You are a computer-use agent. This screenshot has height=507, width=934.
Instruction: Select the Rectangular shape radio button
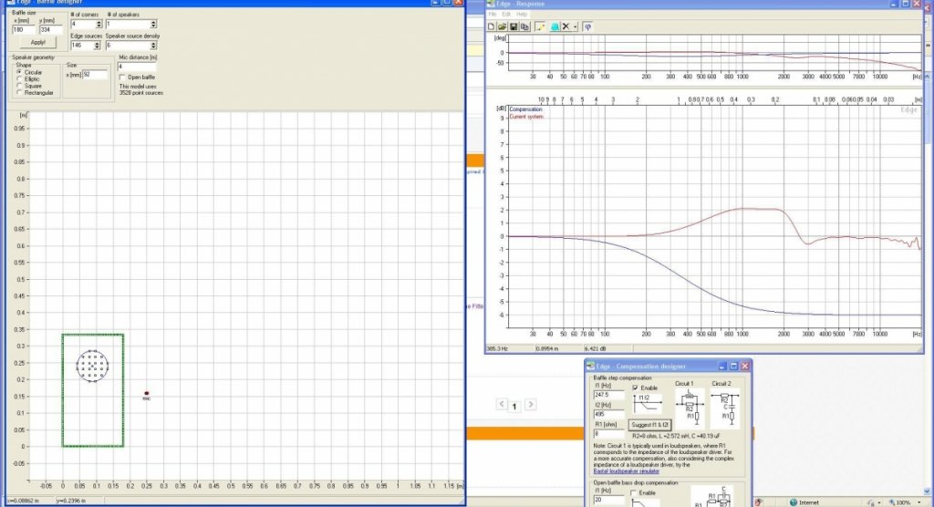(x=20, y=93)
